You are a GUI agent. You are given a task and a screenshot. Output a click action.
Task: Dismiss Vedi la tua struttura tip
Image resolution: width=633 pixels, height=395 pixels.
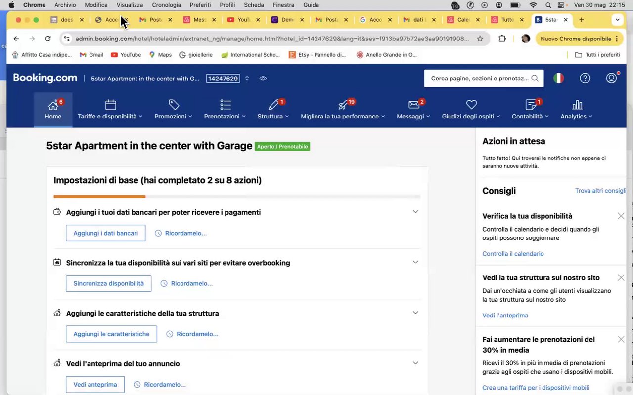[x=621, y=277]
